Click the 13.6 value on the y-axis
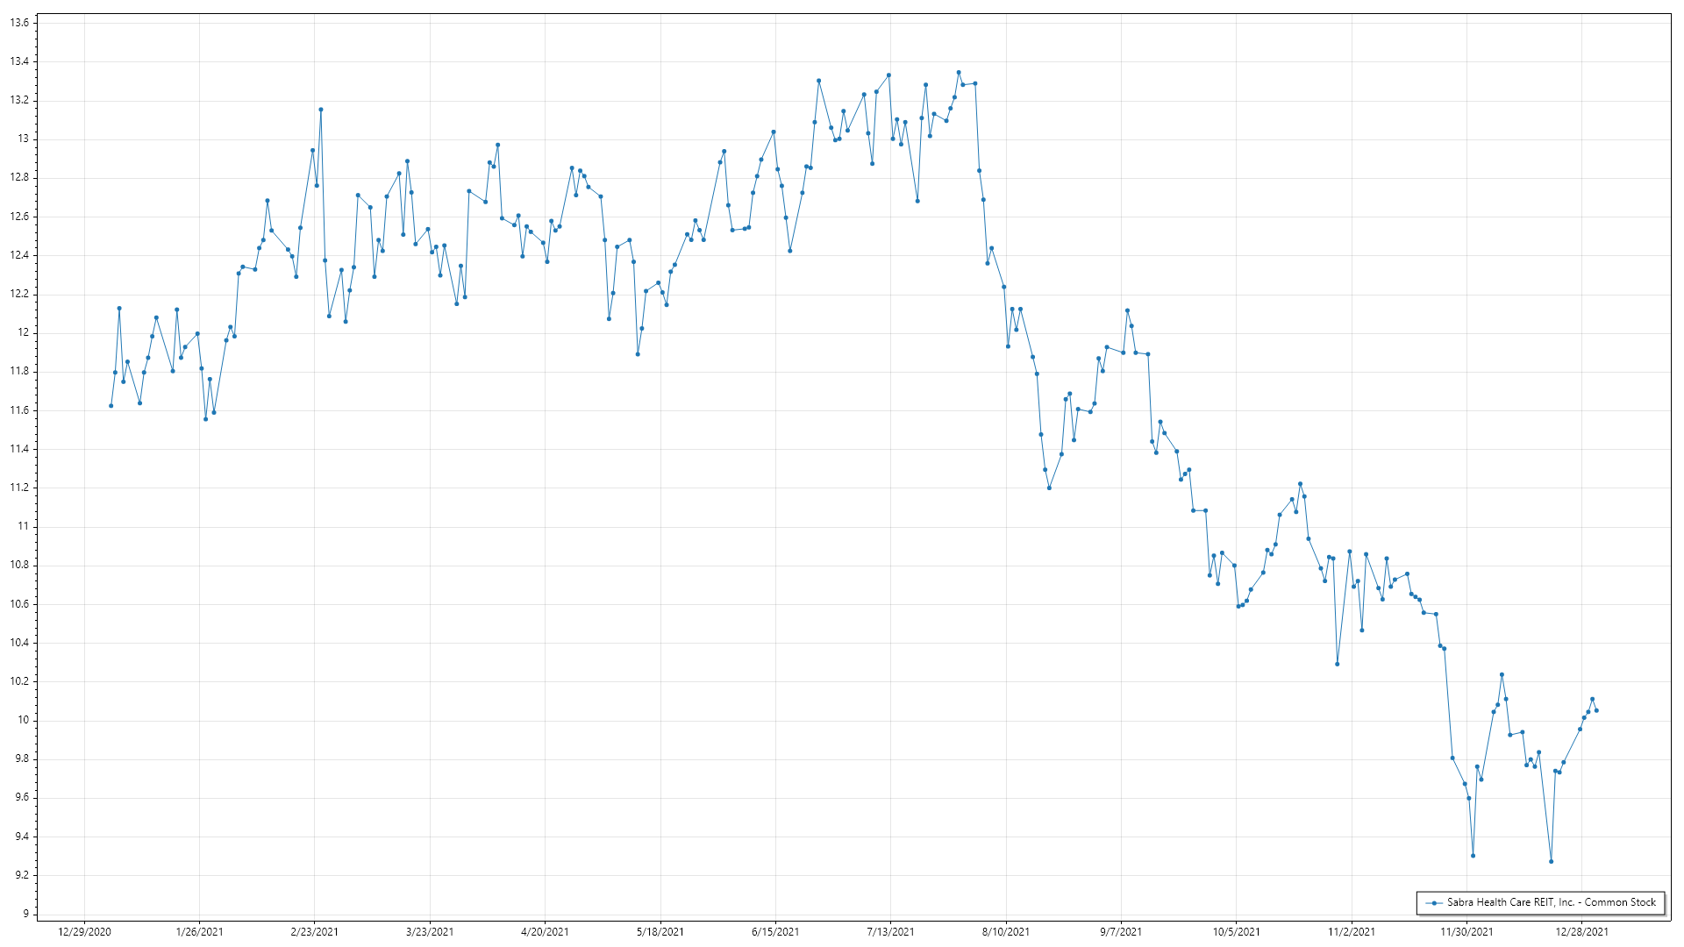This screenshot has height=947, width=1684. 19,23
